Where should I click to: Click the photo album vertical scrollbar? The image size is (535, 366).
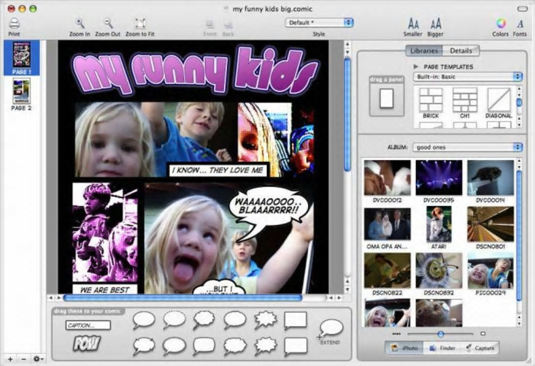tap(519, 237)
